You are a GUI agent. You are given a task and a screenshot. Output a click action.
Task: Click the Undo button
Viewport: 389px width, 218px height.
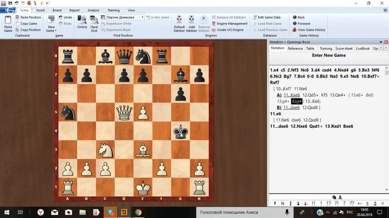coord(65,18)
